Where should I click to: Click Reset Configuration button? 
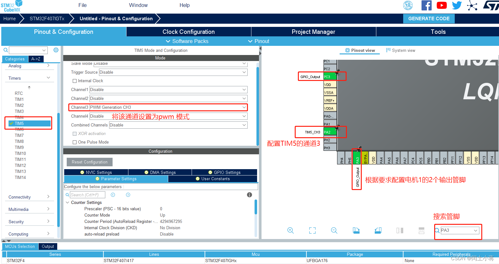coord(89,162)
